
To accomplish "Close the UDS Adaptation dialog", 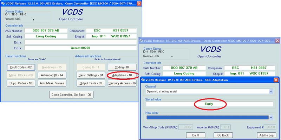I will (x=276, y=80).
